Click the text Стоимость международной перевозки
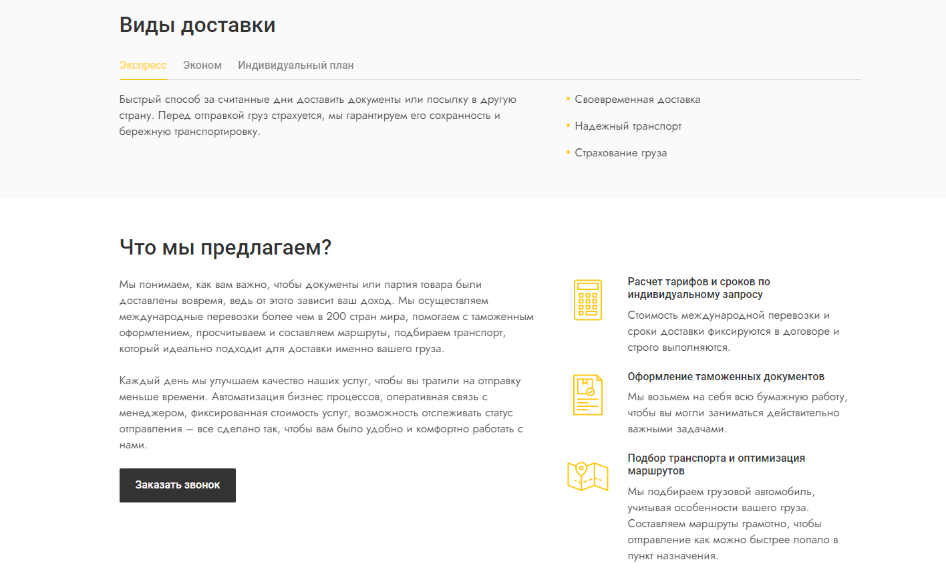The width and height of the screenshot is (946, 586). coord(734,331)
